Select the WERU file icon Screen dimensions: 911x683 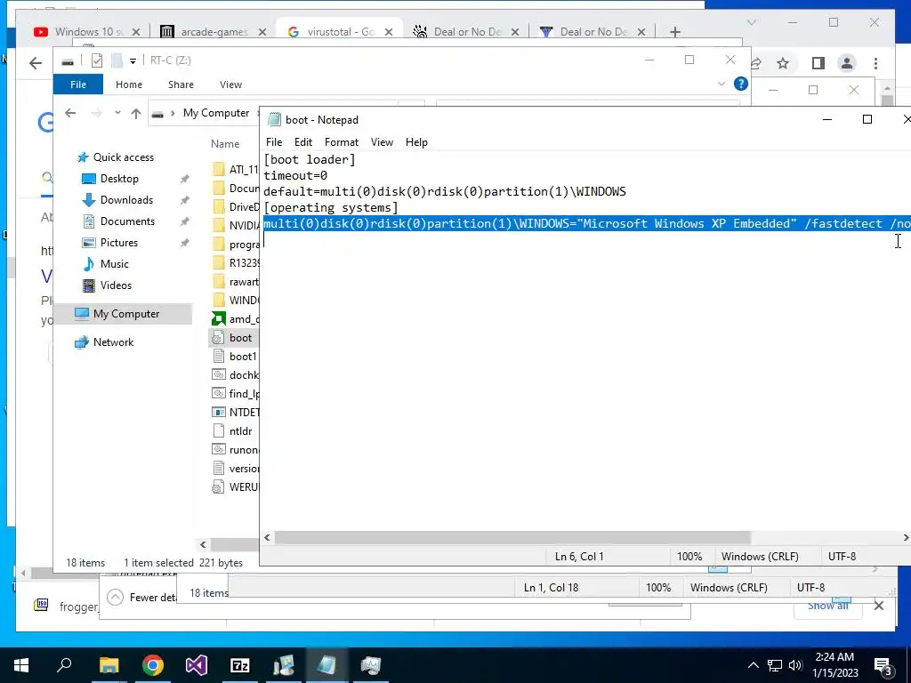pyautogui.click(x=219, y=486)
